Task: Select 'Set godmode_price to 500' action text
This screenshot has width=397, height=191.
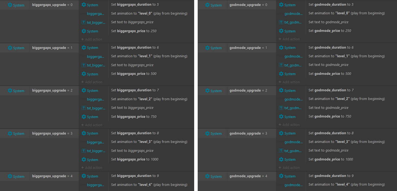Action: 330,74
